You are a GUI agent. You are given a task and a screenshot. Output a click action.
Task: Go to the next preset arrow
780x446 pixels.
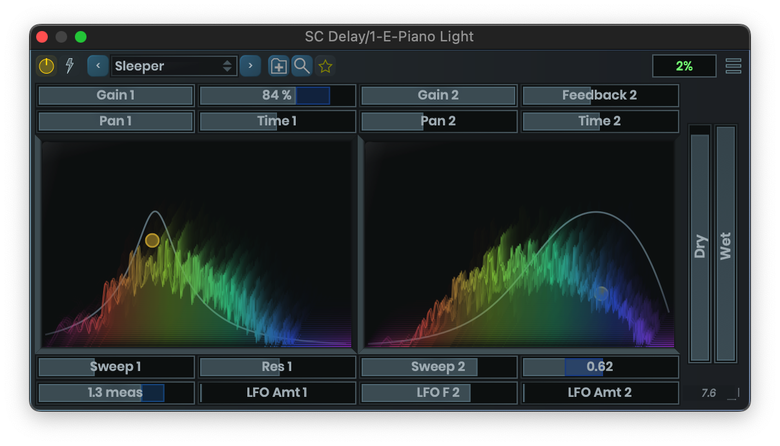(x=251, y=66)
